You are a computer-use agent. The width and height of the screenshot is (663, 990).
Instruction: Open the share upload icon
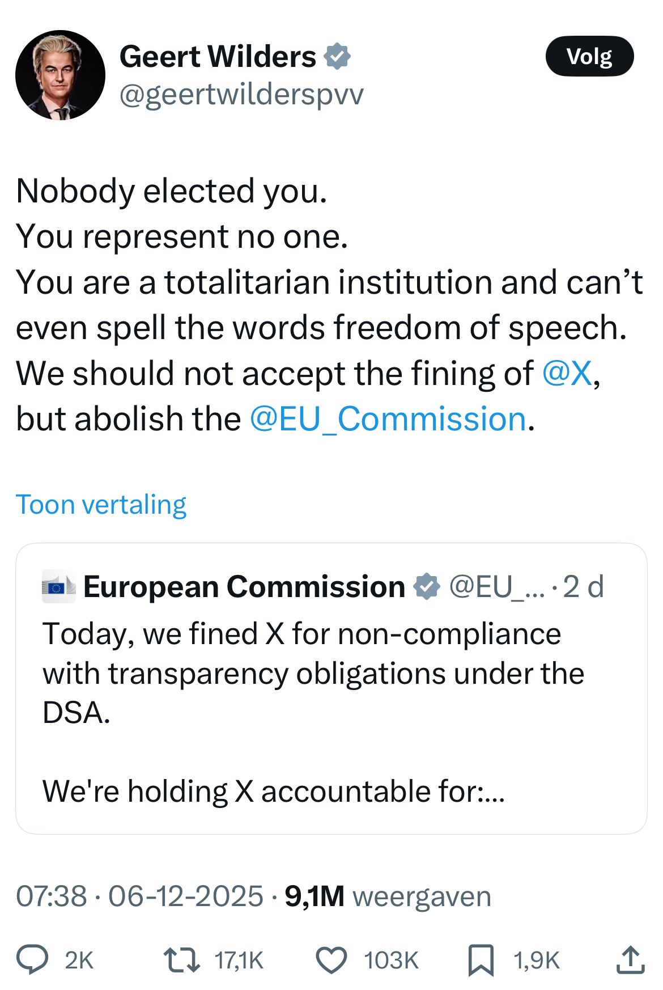(630, 959)
